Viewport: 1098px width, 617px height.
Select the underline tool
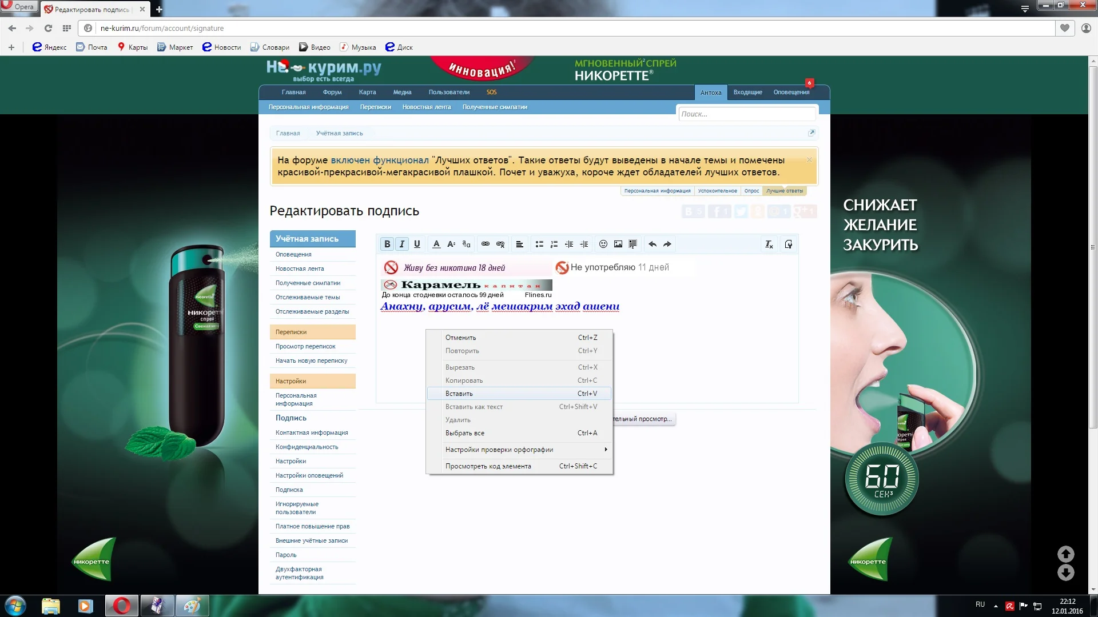pos(417,244)
